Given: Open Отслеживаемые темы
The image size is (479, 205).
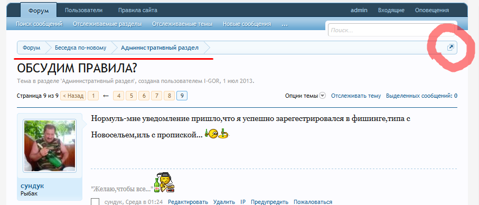Looking at the screenshot, I should click(x=182, y=24).
